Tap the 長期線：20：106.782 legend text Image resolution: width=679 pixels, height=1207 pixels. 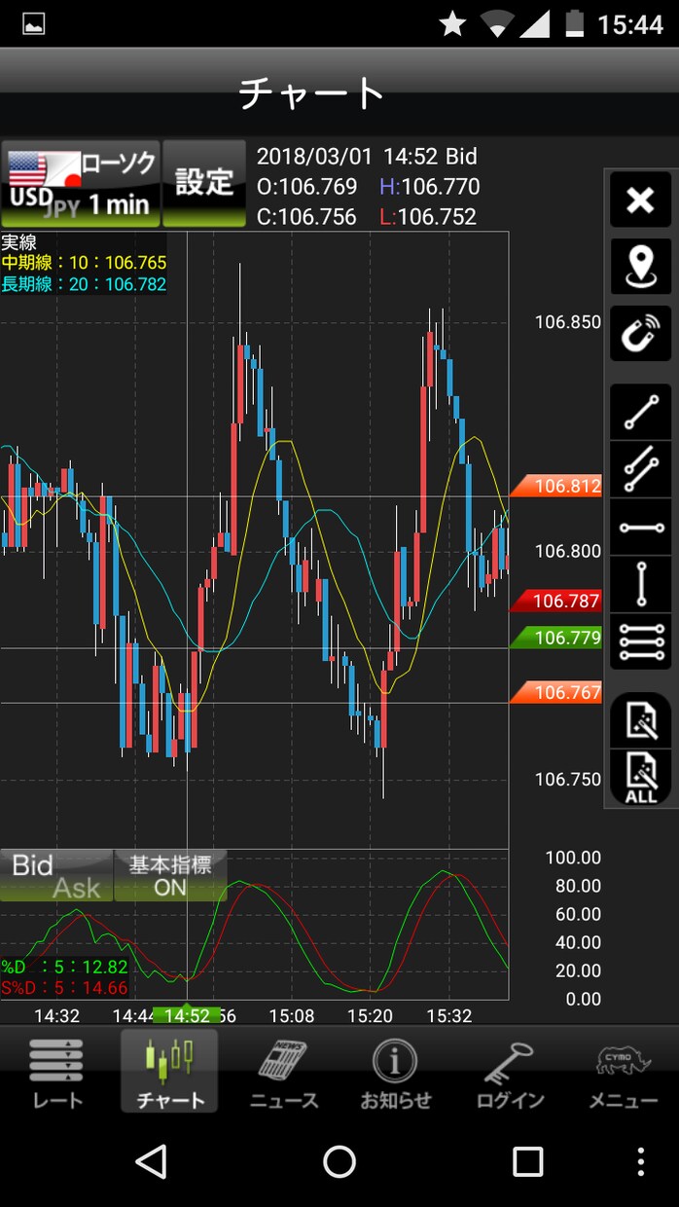click(84, 284)
